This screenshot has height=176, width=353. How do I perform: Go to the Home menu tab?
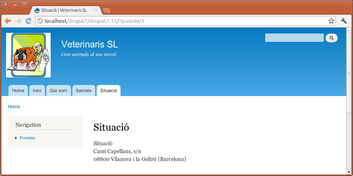pos(18,91)
